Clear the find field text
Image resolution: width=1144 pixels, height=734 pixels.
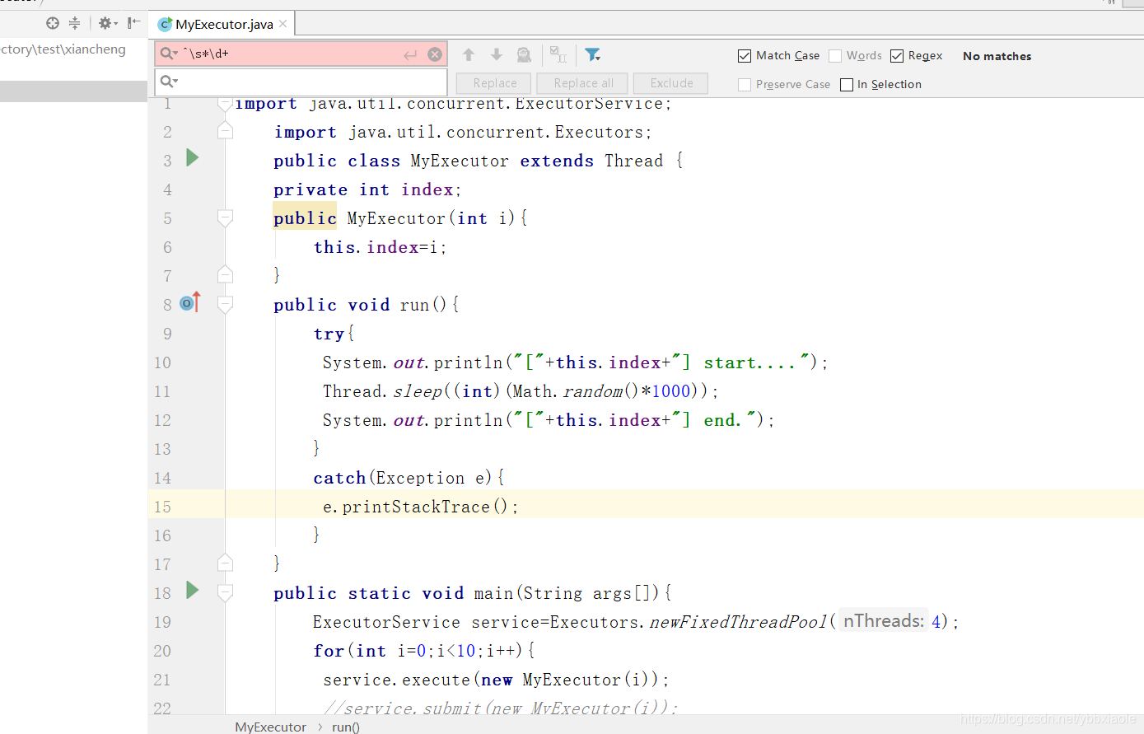tap(435, 54)
